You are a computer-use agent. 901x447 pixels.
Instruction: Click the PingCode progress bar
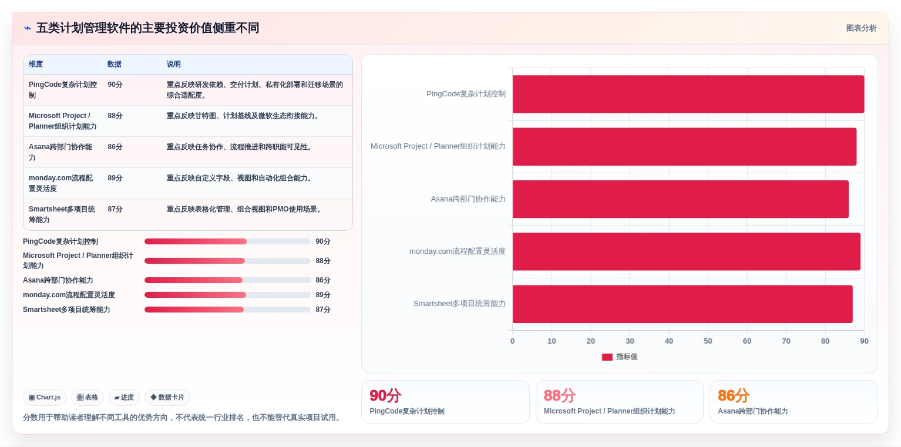point(227,241)
